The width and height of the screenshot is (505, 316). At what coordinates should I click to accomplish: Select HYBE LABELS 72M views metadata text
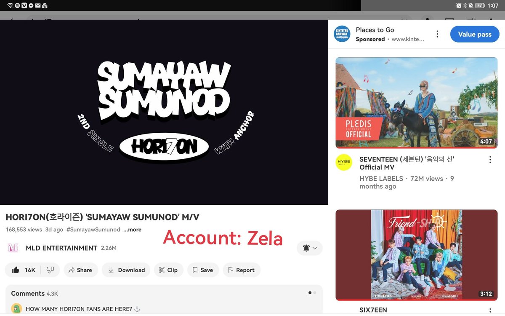coord(407,182)
